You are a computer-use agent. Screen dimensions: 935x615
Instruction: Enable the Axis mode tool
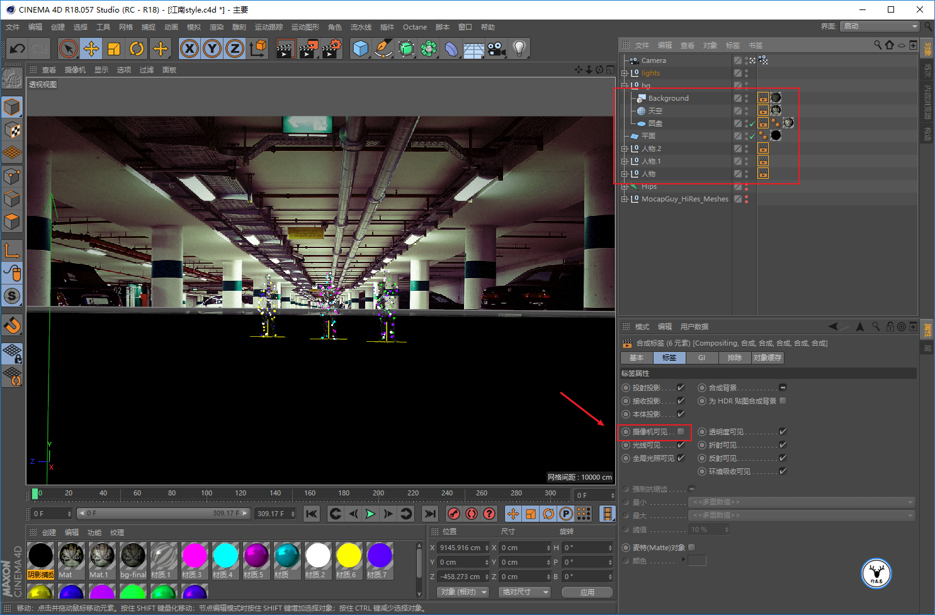pos(12,251)
